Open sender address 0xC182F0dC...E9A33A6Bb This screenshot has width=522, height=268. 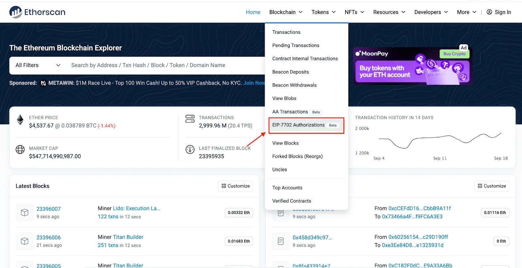[x=420, y=265]
